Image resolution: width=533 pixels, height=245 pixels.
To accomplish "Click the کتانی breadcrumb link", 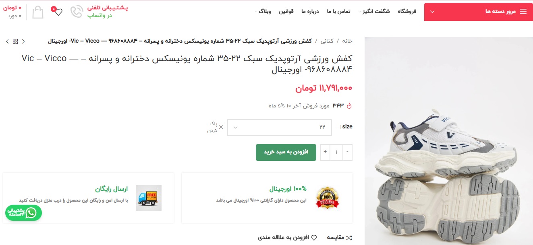I will click(327, 41).
